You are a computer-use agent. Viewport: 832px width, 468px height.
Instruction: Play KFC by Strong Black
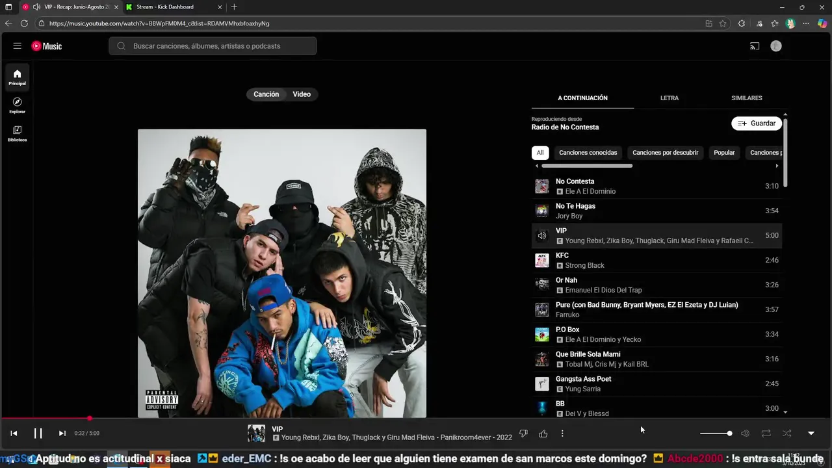[656, 261]
